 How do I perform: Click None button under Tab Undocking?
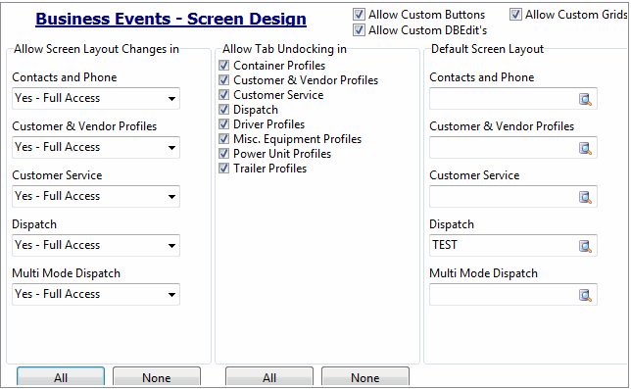coord(365,377)
